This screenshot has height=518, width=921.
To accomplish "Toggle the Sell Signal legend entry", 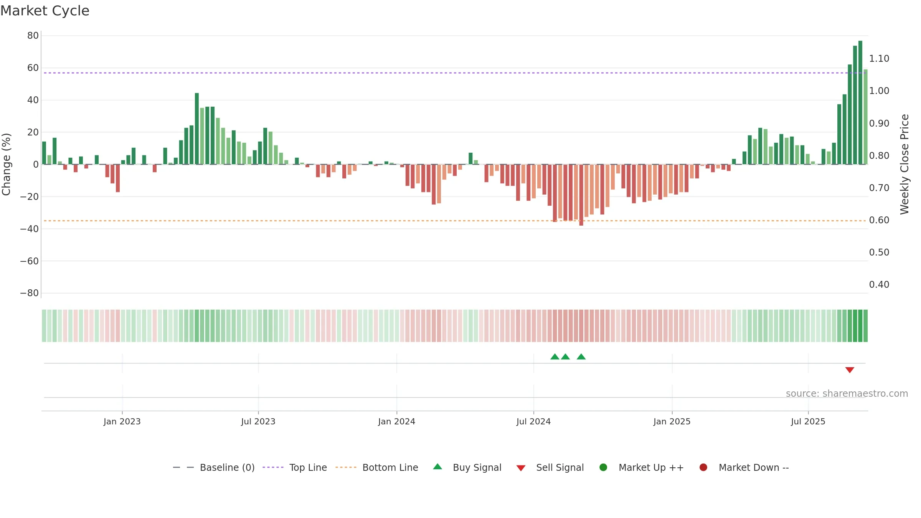I will (550, 467).
